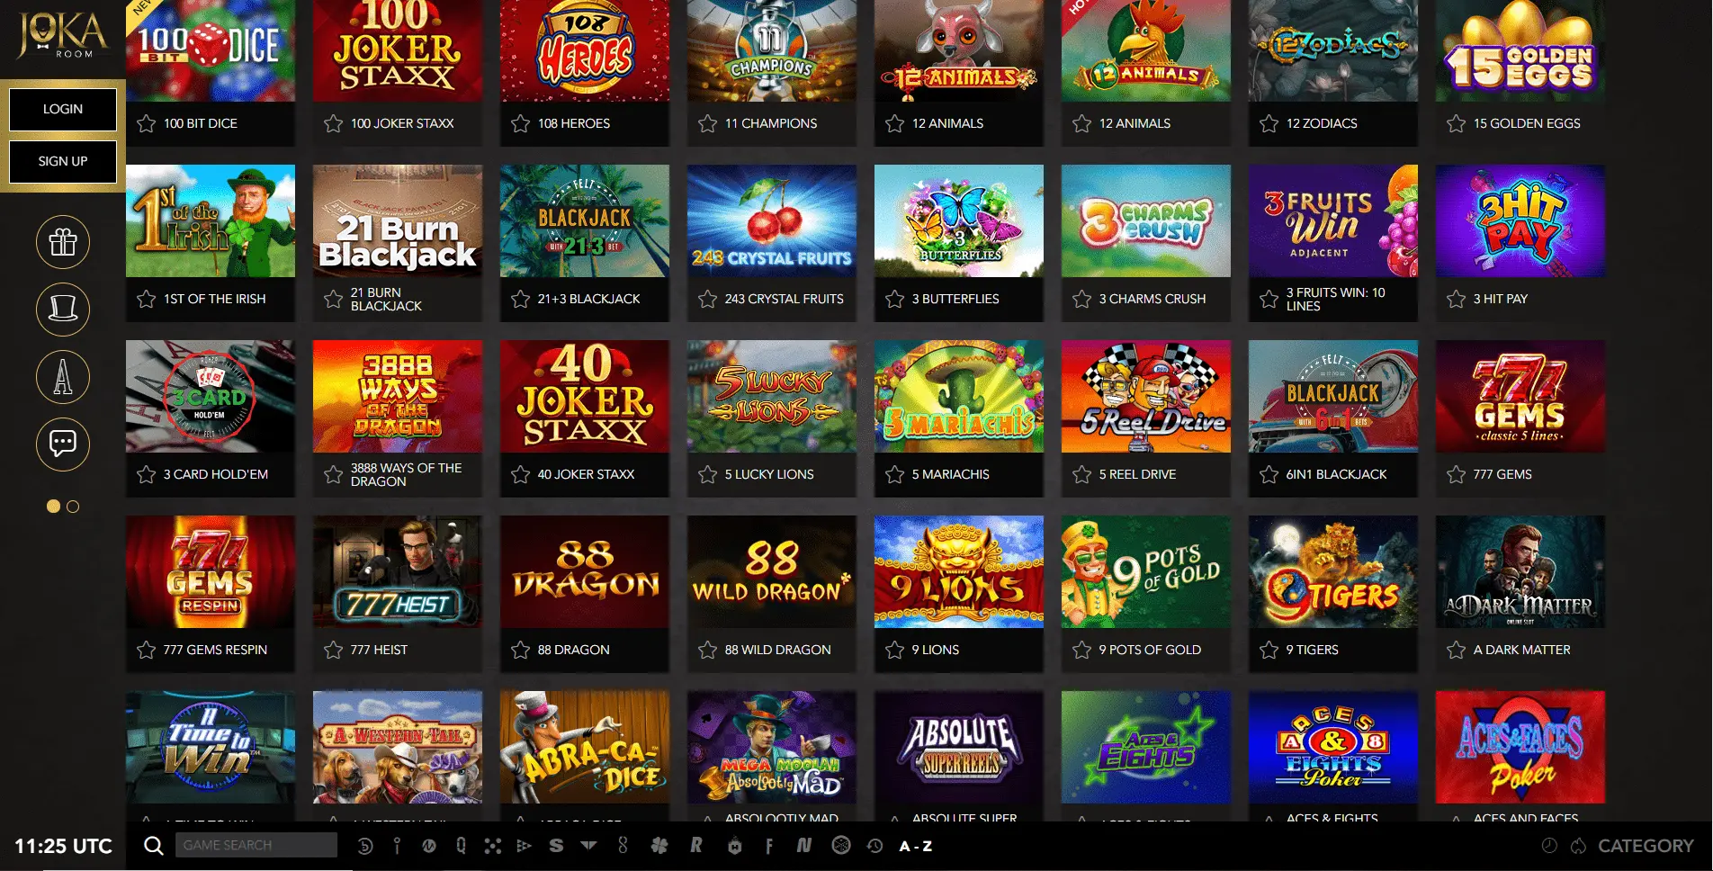Click the Game Search input field
The height and width of the screenshot is (871, 1713).
(256, 845)
